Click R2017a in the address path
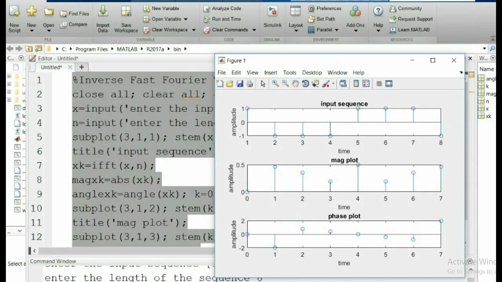The height and width of the screenshot is (282, 502). 155,49
